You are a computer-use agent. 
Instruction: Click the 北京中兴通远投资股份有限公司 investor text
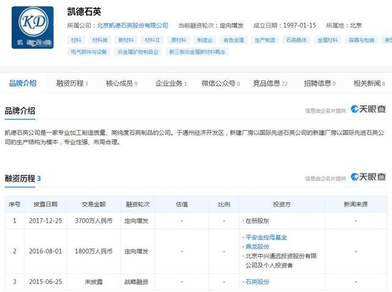click(281, 261)
